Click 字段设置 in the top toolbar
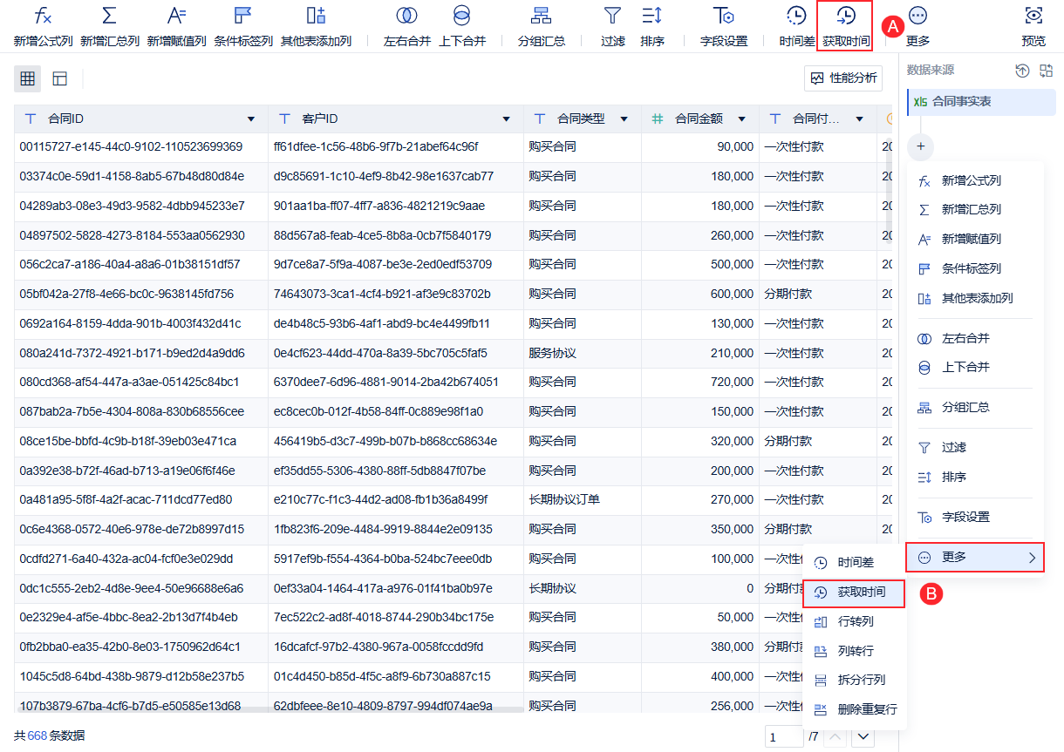1064x752 pixels. tap(724, 26)
